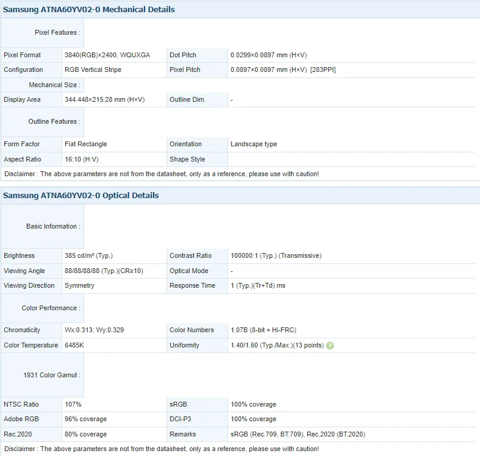Click the Basic Information section label

pyautogui.click(x=53, y=226)
